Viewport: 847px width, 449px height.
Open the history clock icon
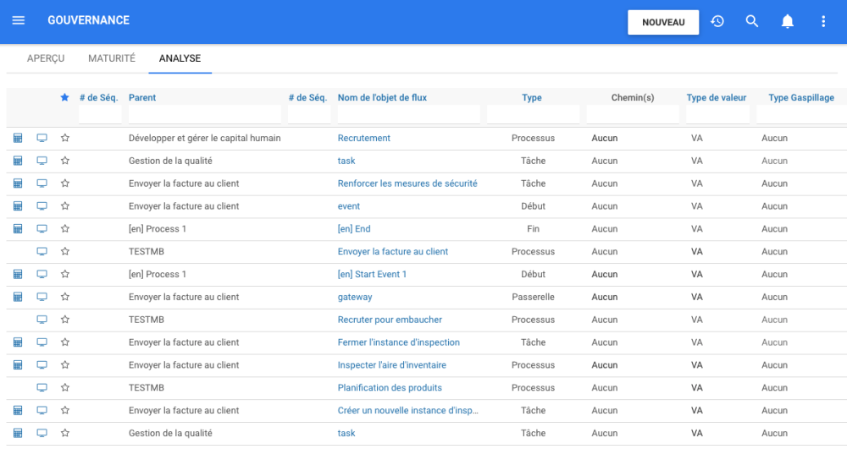[717, 21]
